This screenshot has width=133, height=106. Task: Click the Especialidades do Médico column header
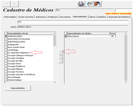(x=88, y=33)
